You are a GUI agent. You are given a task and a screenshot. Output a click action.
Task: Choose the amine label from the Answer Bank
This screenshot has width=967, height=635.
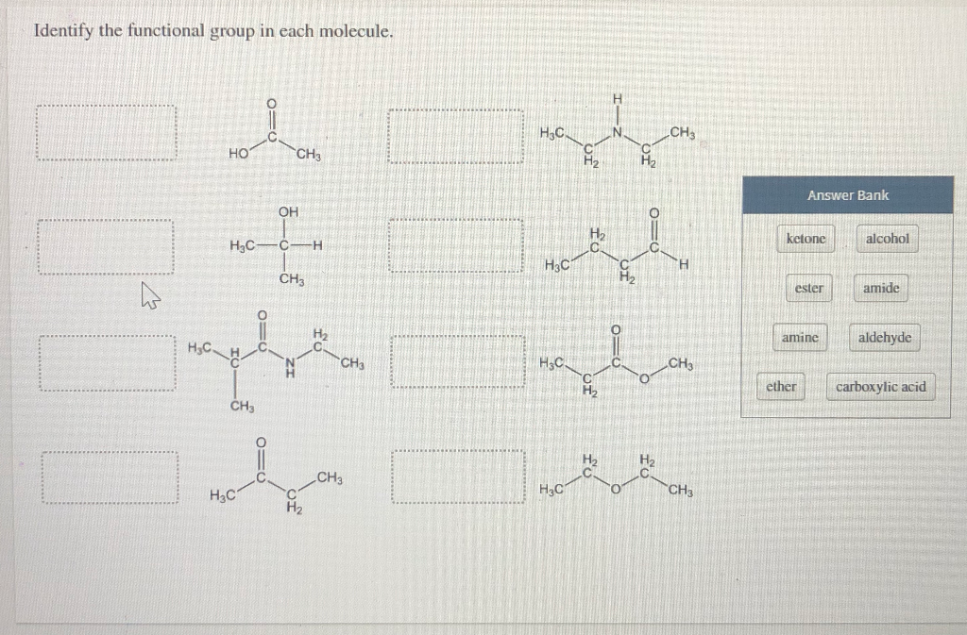pyautogui.click(x=799, y=337)
